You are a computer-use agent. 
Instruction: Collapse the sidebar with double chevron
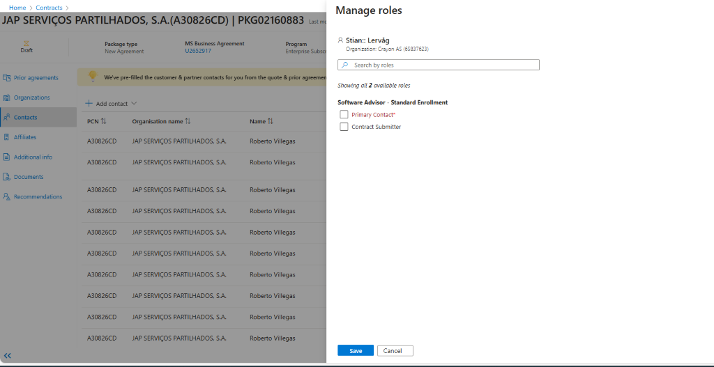(7, 356)
